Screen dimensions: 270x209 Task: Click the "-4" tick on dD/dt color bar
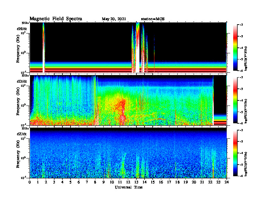click(x=241, y=100)
